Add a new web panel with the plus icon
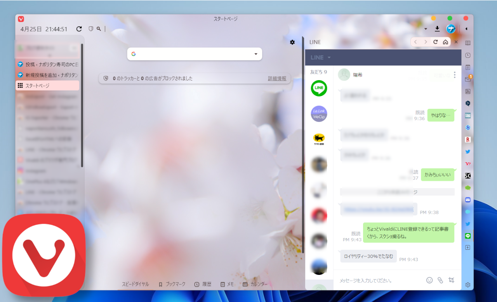This screenshot has height=302, width=497. (x=468, y=248)
